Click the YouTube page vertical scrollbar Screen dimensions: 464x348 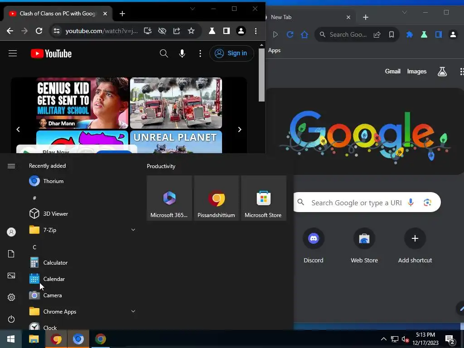coord(261,75)
